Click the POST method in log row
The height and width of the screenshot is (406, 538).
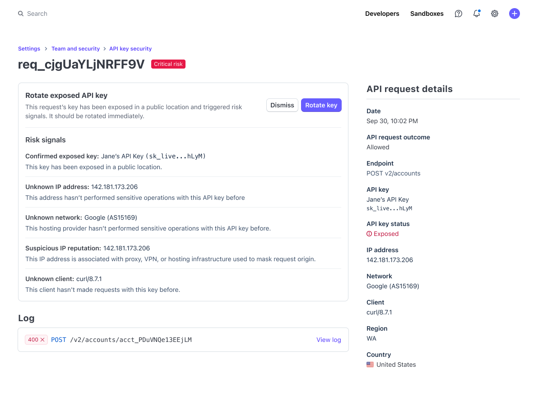pos(59,340)
